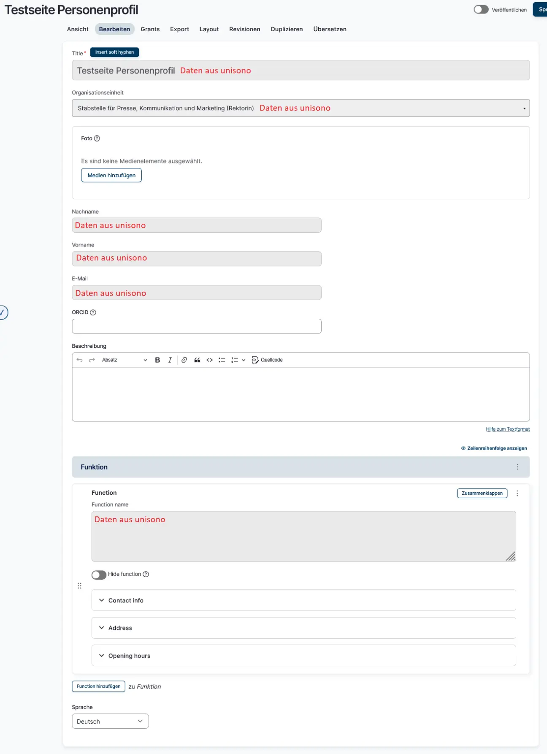Insert a block quote in editor

pos(197,360)
